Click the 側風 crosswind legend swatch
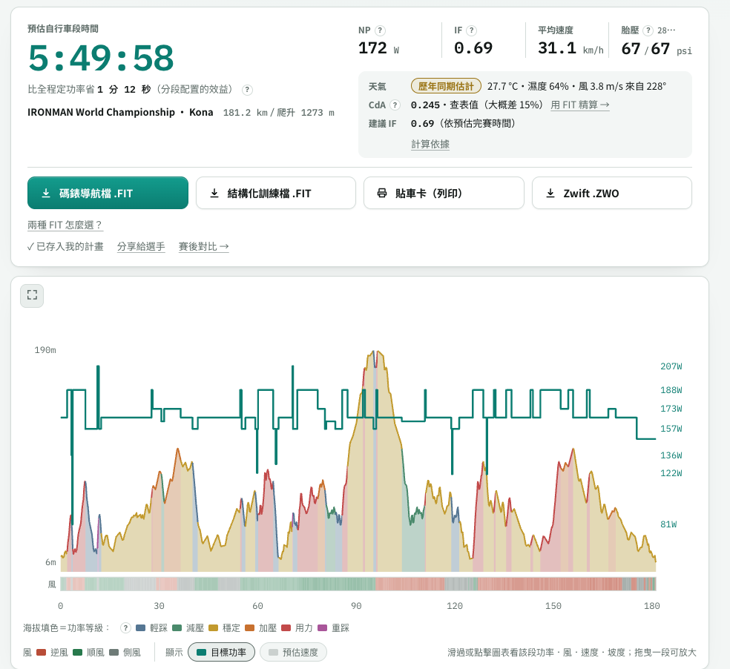 coord(114,652)
